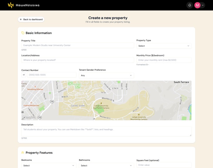Click Something Different restaurant marker
213x168 pixels.
(x=35, y=88)
